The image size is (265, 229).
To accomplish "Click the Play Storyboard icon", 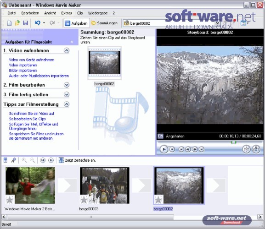I will 51,160.
